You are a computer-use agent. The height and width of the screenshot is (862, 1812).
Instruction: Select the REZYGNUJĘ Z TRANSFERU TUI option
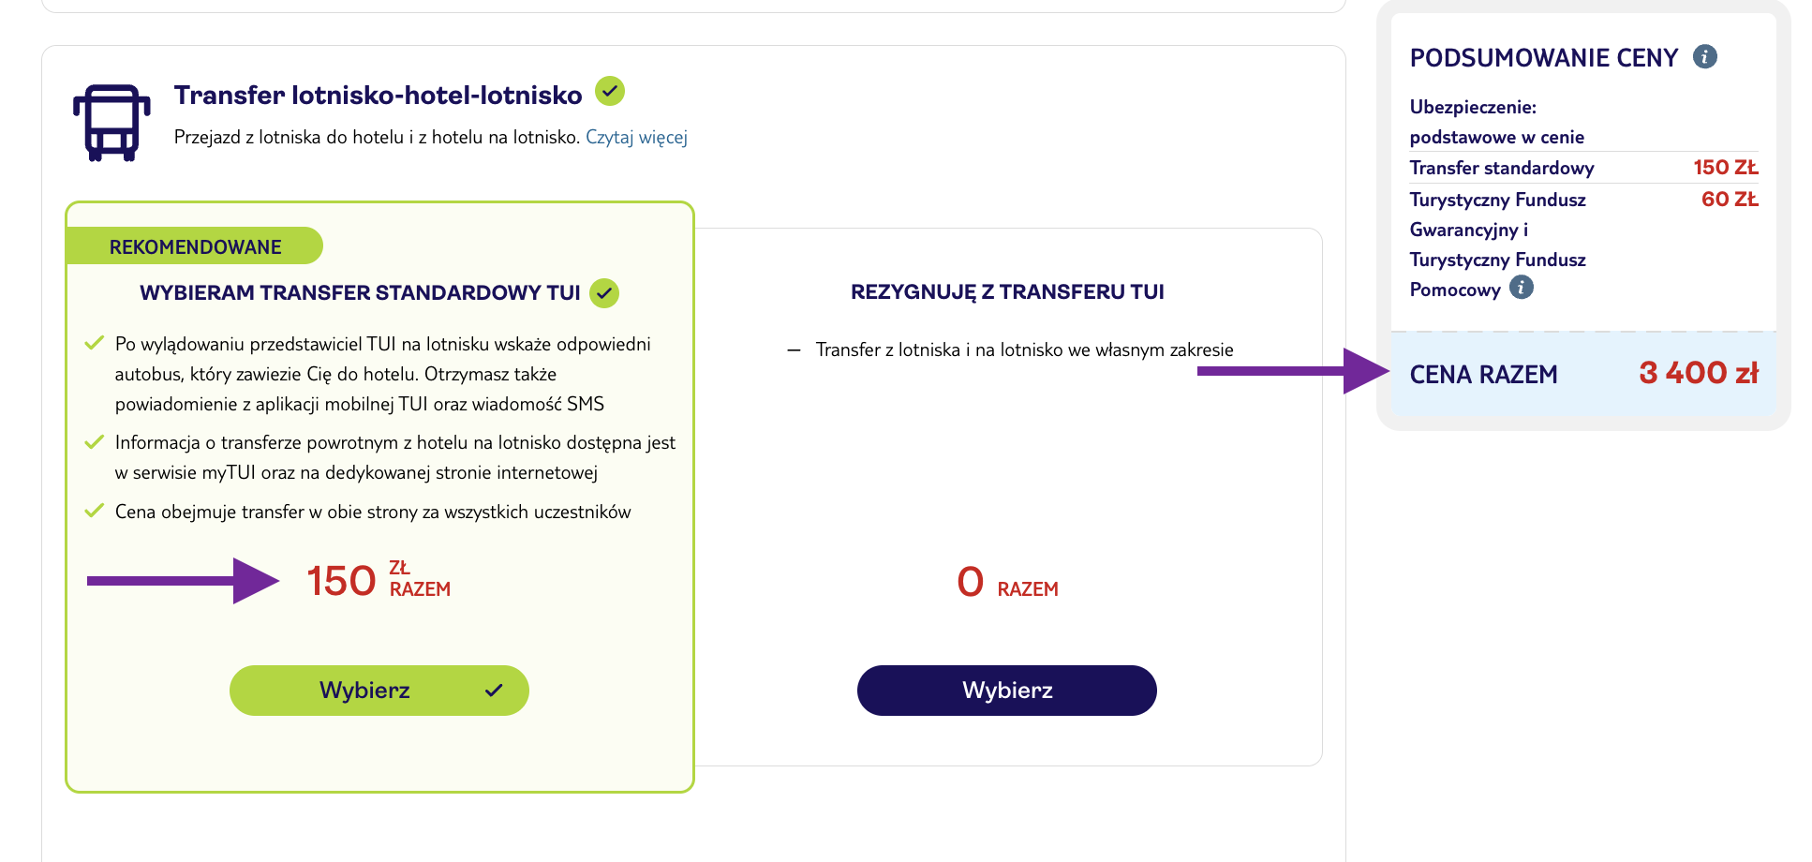pyautogui.click(x=1006, y=691)
